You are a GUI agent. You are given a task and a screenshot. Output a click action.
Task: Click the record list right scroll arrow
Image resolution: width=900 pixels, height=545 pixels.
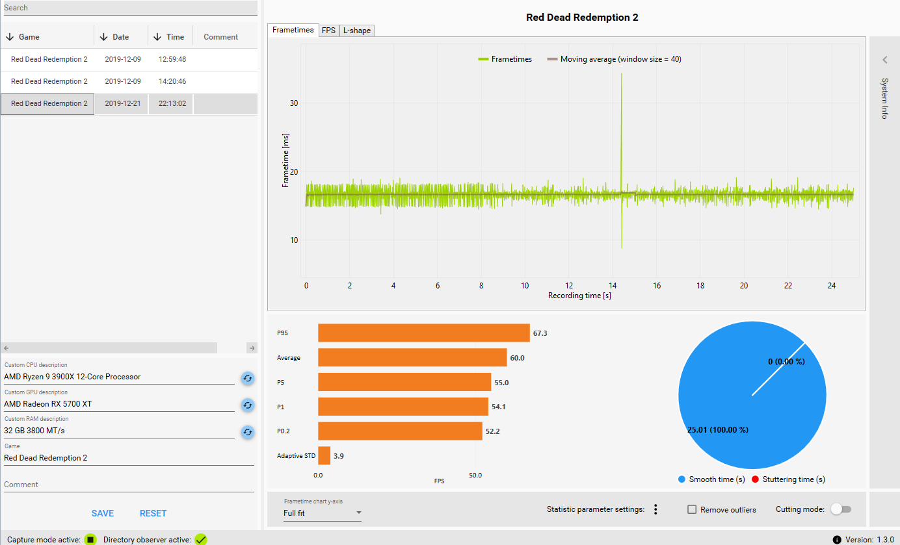pos(252,348)
